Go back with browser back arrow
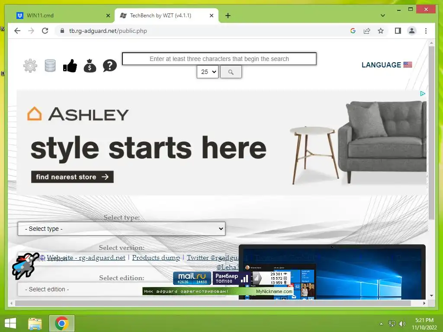 17,31
